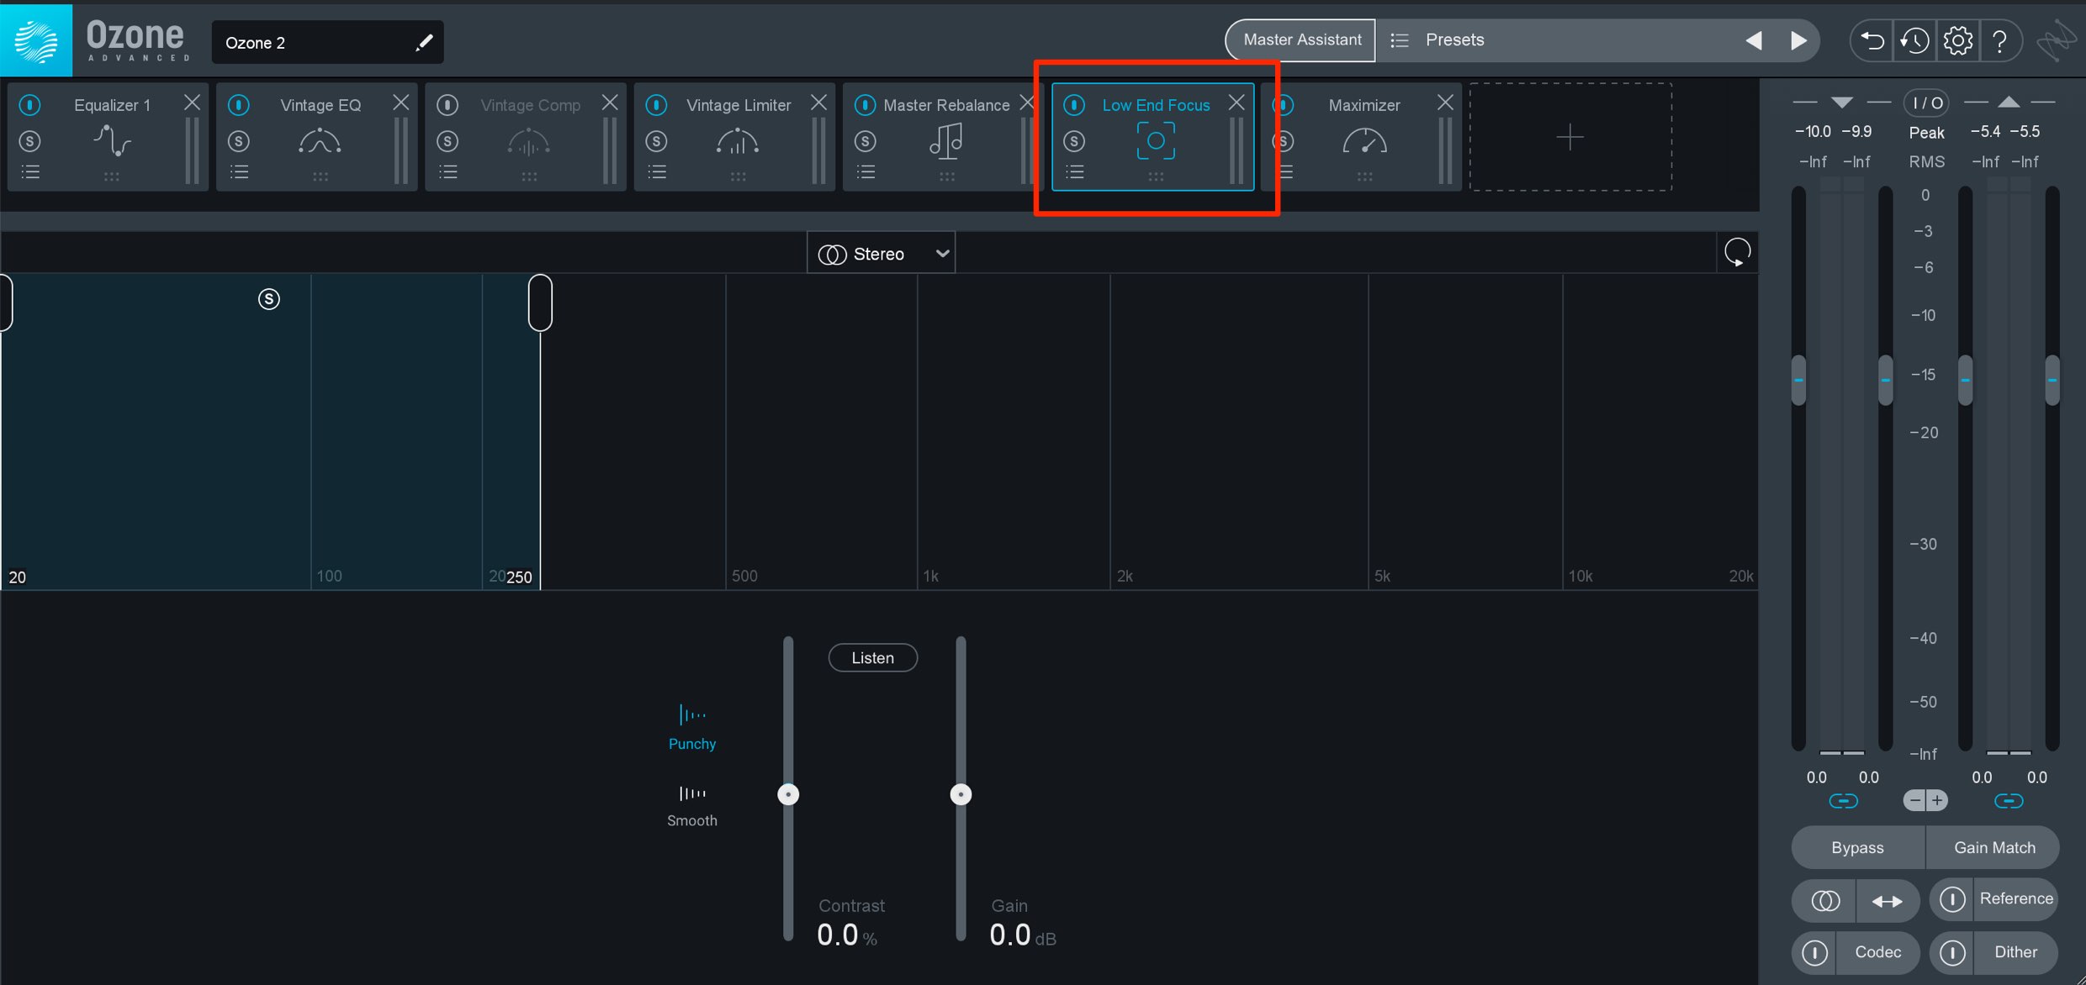Open Vintage Limiter preset list
Screen dimensions: 2086x985
point(657,172)
